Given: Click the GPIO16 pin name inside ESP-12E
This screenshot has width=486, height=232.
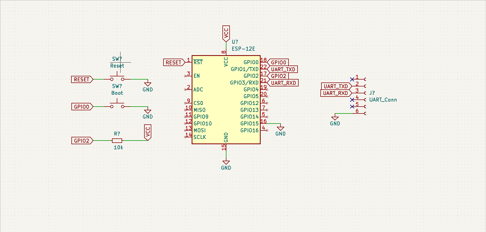Looking at the screenshot, I should pyautogui.click(x=250, y=130).
